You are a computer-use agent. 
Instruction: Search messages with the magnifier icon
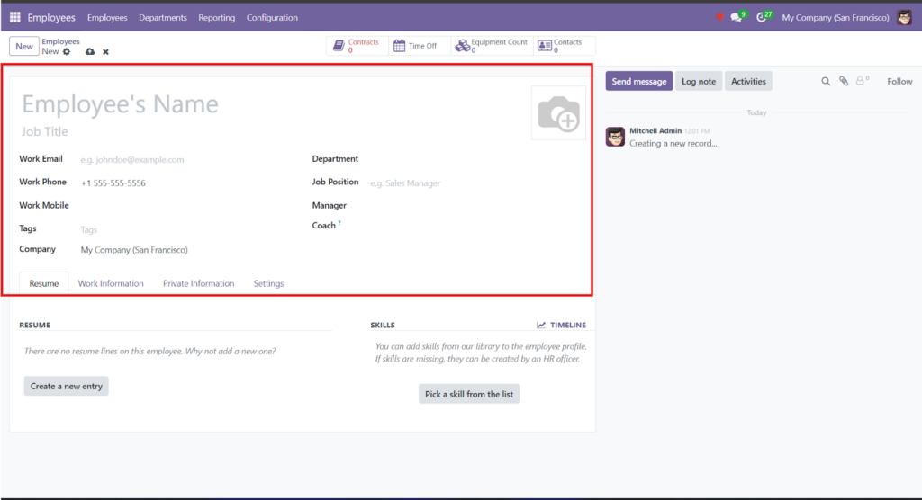(826, 81)
